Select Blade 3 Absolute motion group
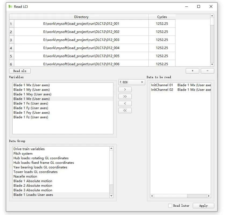The height and width of the screenshot is (215, 225). pos(61,190)
